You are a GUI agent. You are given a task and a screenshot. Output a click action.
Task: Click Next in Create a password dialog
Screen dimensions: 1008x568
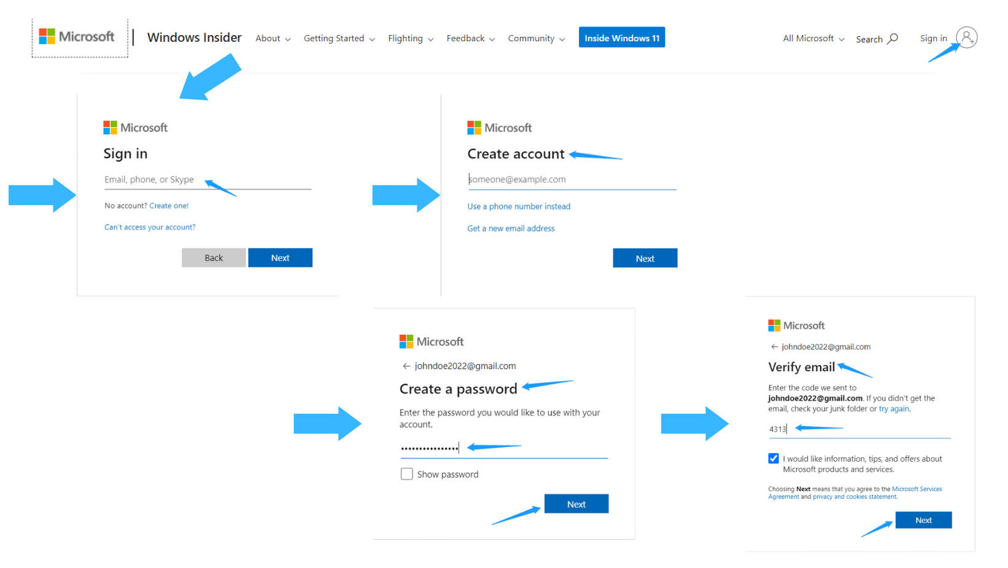pos(577,504)
